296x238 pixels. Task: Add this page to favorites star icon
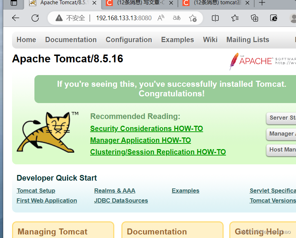click(x=193, y=18)
